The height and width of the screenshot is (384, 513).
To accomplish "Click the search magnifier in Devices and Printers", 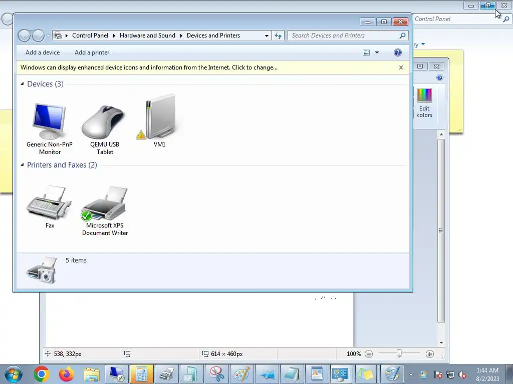I will [402, 35].
